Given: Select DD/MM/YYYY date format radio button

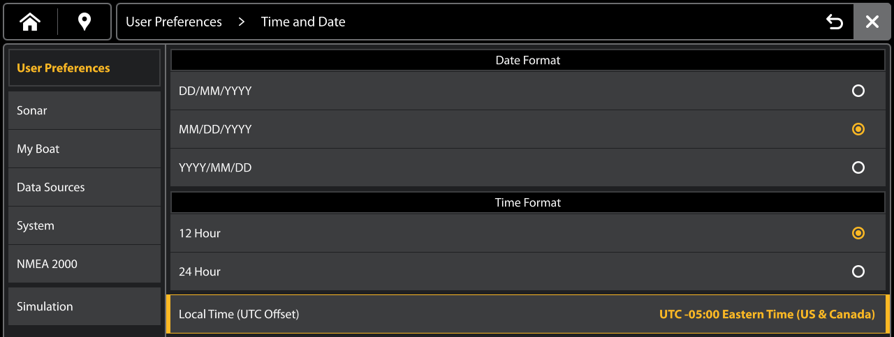Looking at the screenshot, I should (858, 91).
